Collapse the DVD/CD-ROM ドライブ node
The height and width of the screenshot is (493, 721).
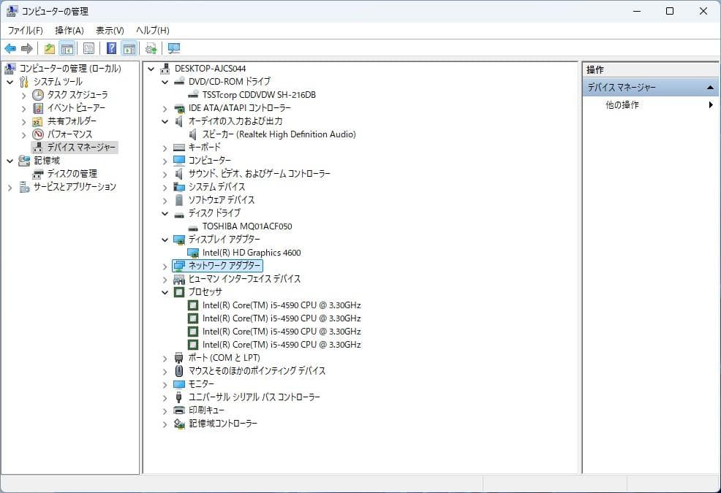pos(164,81)
